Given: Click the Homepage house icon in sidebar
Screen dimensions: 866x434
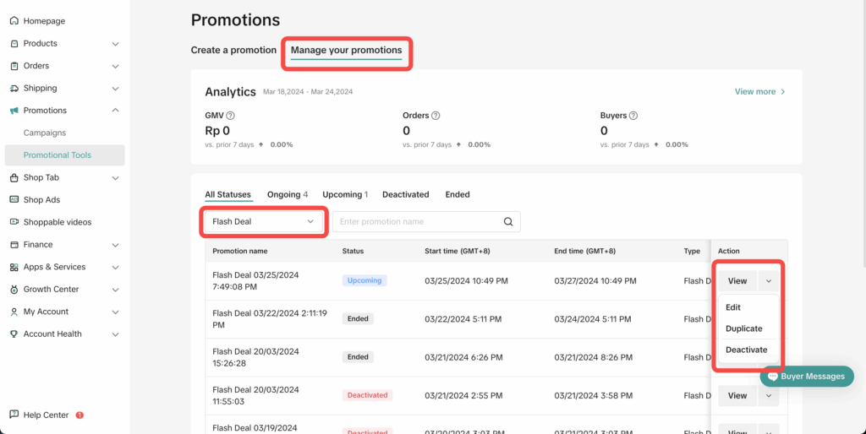Looking at the screenshot, I should (x=14, y=21).
